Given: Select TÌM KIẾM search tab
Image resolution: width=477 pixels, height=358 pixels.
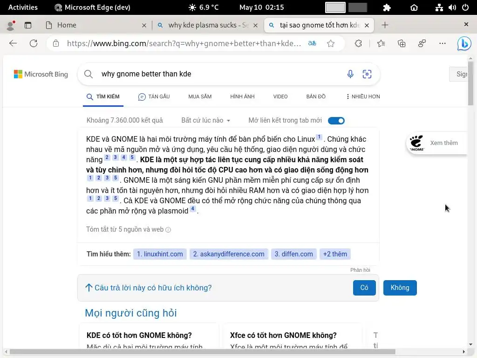Looking at the screenshot, I should [103, 96].
